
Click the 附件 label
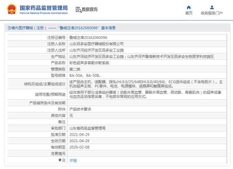coord(62,109)
